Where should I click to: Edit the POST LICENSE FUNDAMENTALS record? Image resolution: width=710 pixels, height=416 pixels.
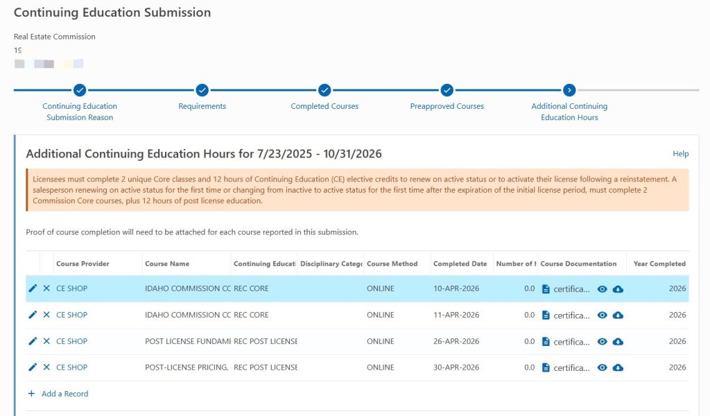click(33, 341)
